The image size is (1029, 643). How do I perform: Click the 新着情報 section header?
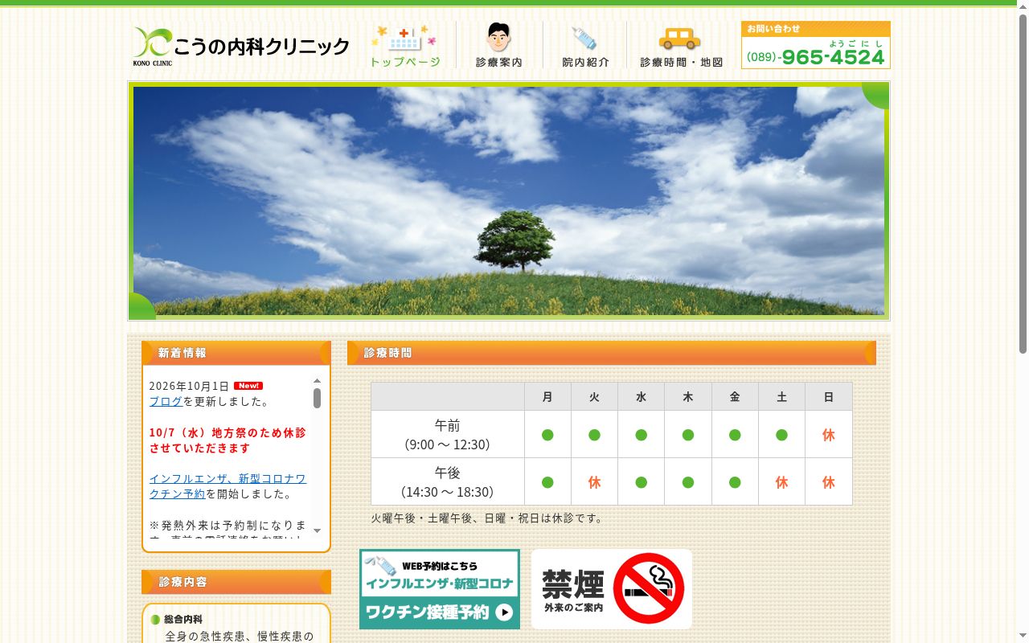pos(236,353)
